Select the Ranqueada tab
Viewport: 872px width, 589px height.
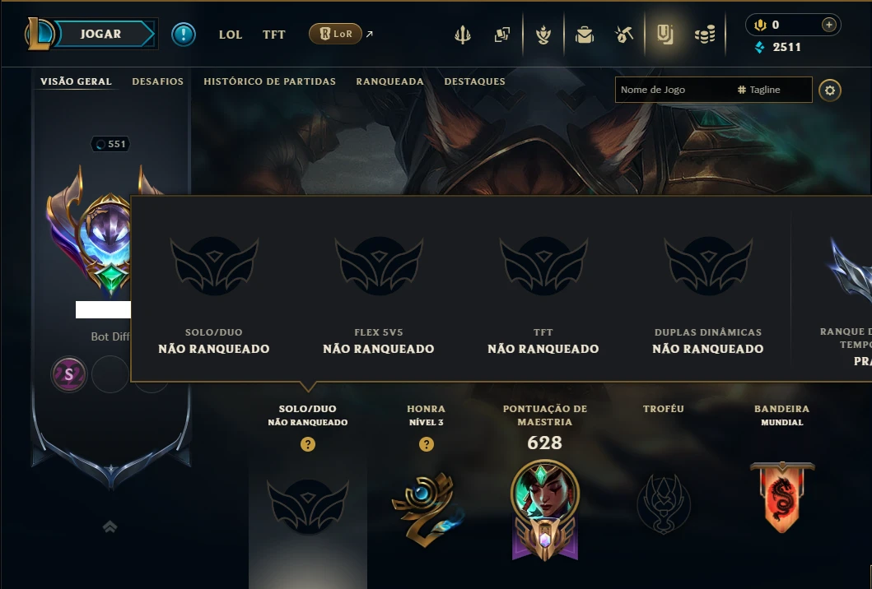coord(389,81)
